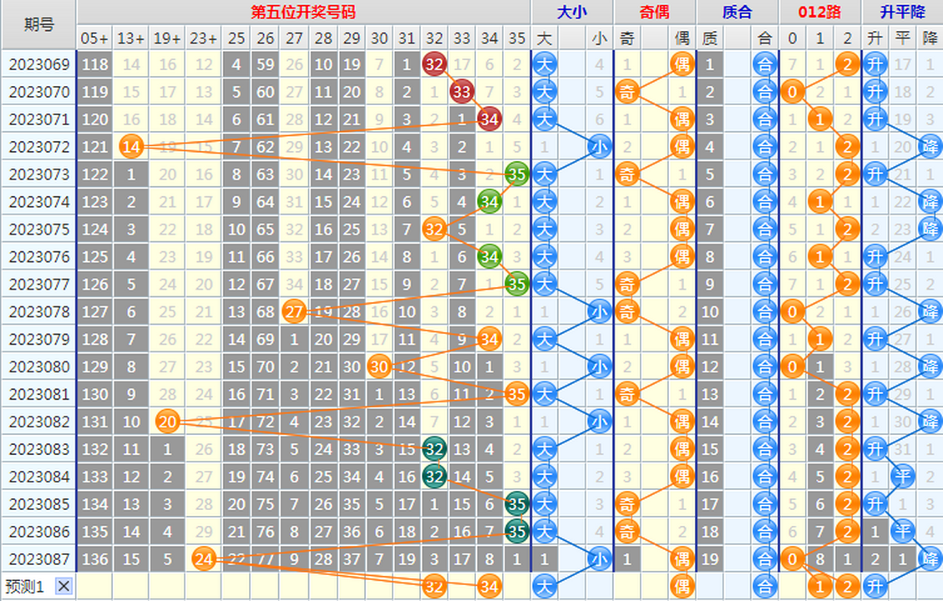Click empty column 27 cell in 预测1 row

tap(293, 587)
